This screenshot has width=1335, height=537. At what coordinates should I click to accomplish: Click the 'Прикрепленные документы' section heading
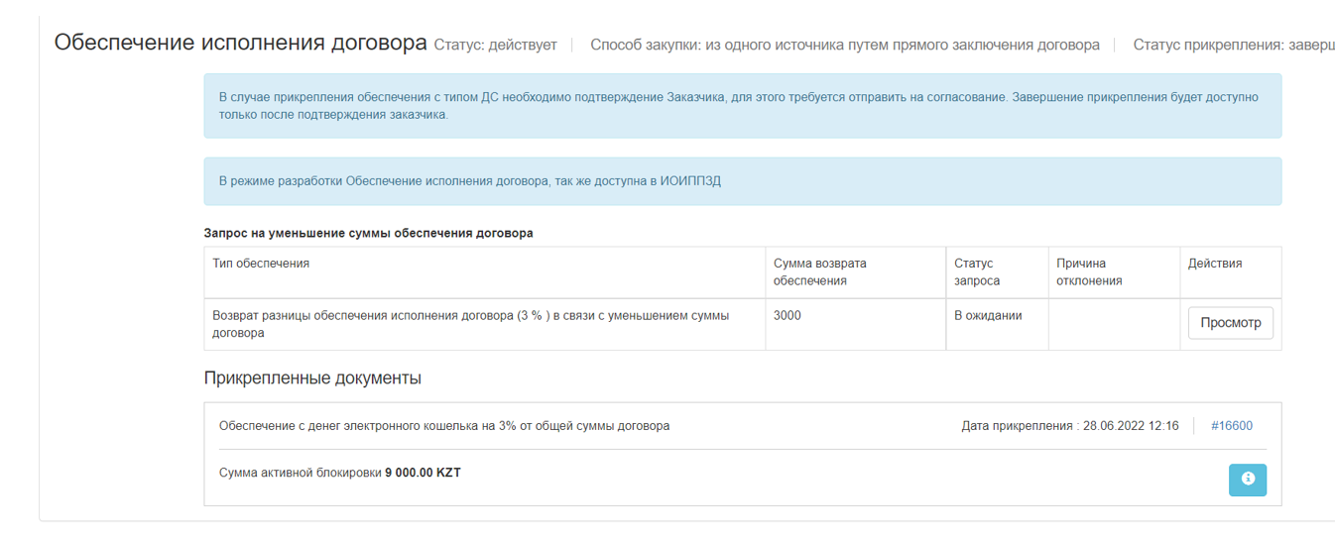click(x=312, y=378)
